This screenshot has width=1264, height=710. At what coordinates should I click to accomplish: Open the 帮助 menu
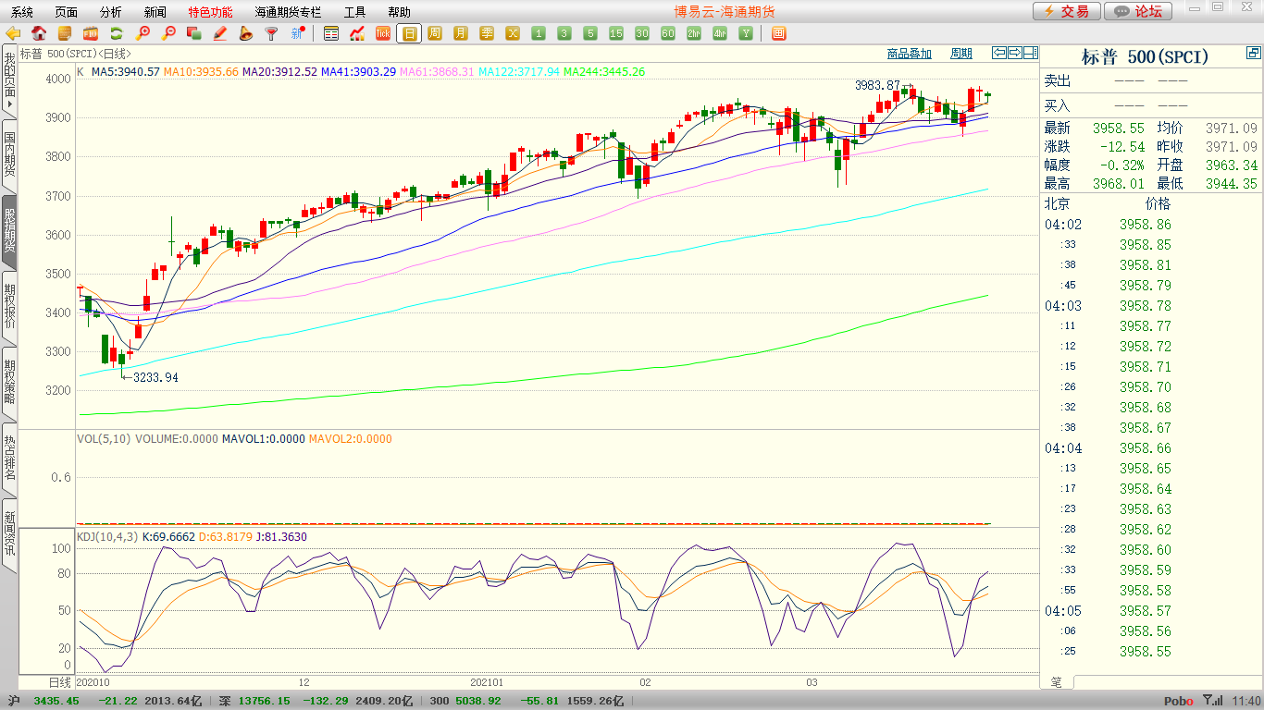click(x=400, y=12)
